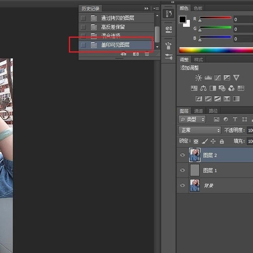Add a Hue/Saturation adjustment layer
This screenshot has height=253, width=253.
[x=194, y=88]
